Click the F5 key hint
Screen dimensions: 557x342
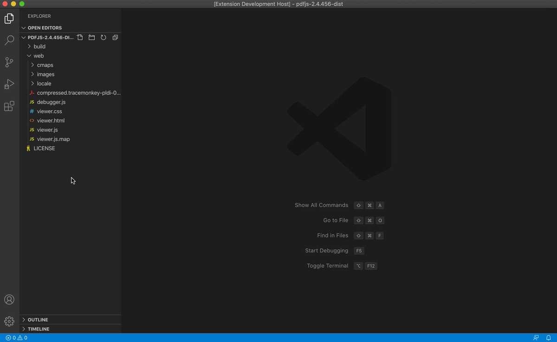pos(359,251)
